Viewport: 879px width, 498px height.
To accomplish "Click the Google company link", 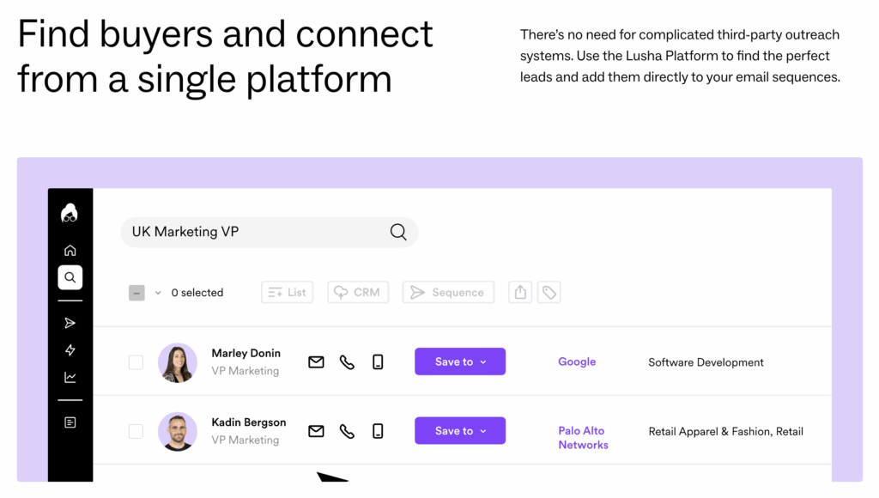I will (x=577, y=361).
